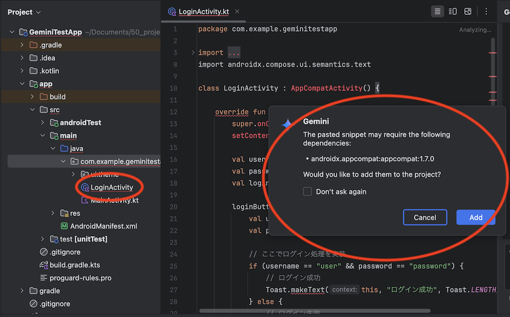This screenshot has height=317, width=510.
Task: Click the .idea folder icon
Action: (x=33, y=58)
